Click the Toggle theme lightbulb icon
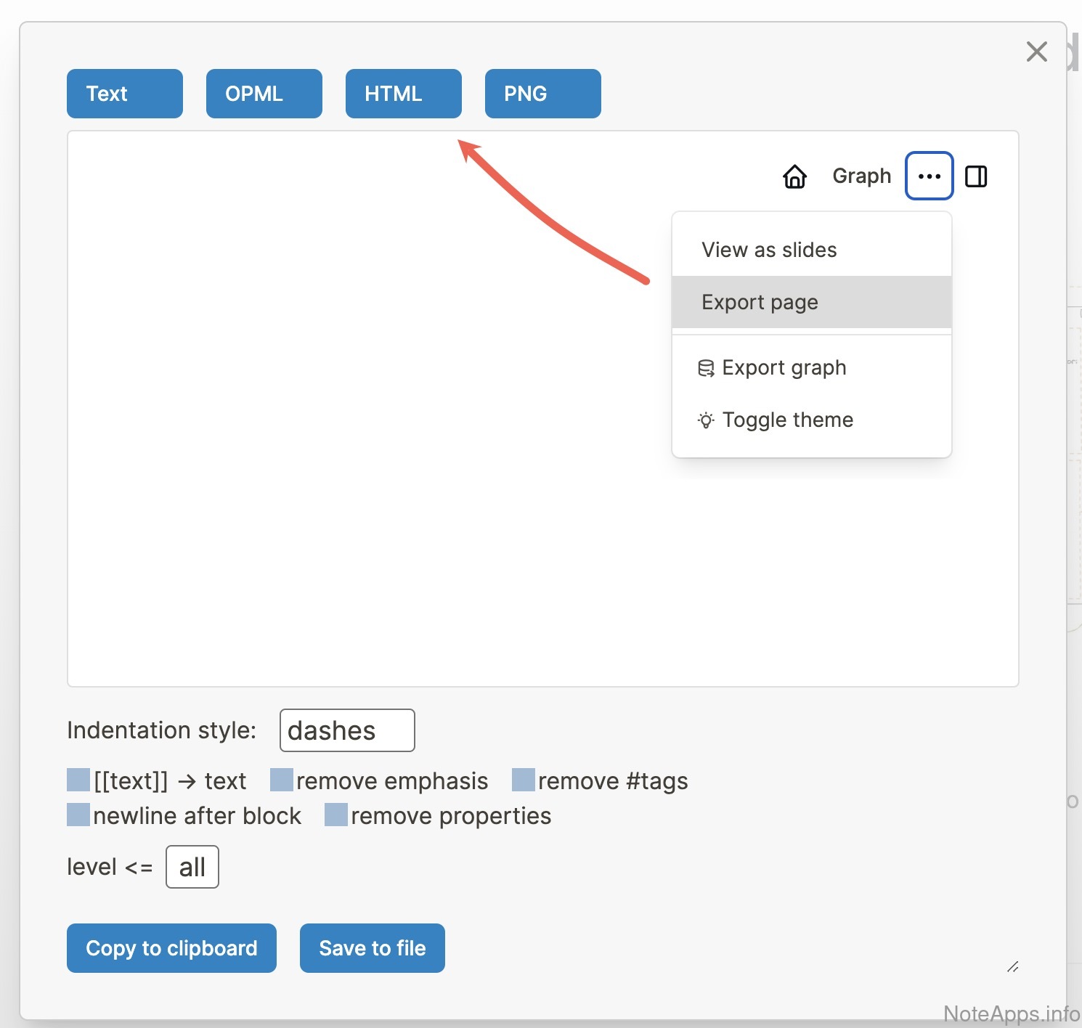The image size is (1082, 1028). tap(705, 420)
